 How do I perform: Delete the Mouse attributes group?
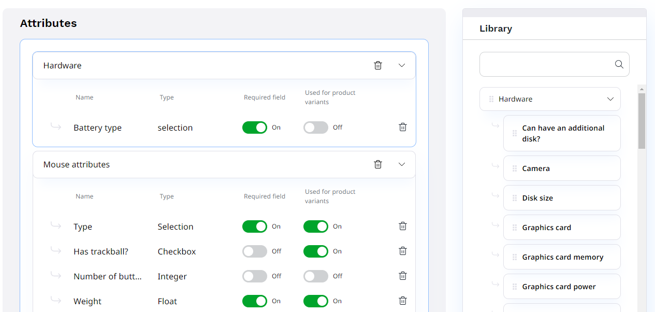pos(378,164)
